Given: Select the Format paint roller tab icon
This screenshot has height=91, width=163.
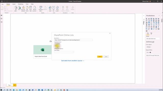Looking at the screenshot, I should coord(151,34).
